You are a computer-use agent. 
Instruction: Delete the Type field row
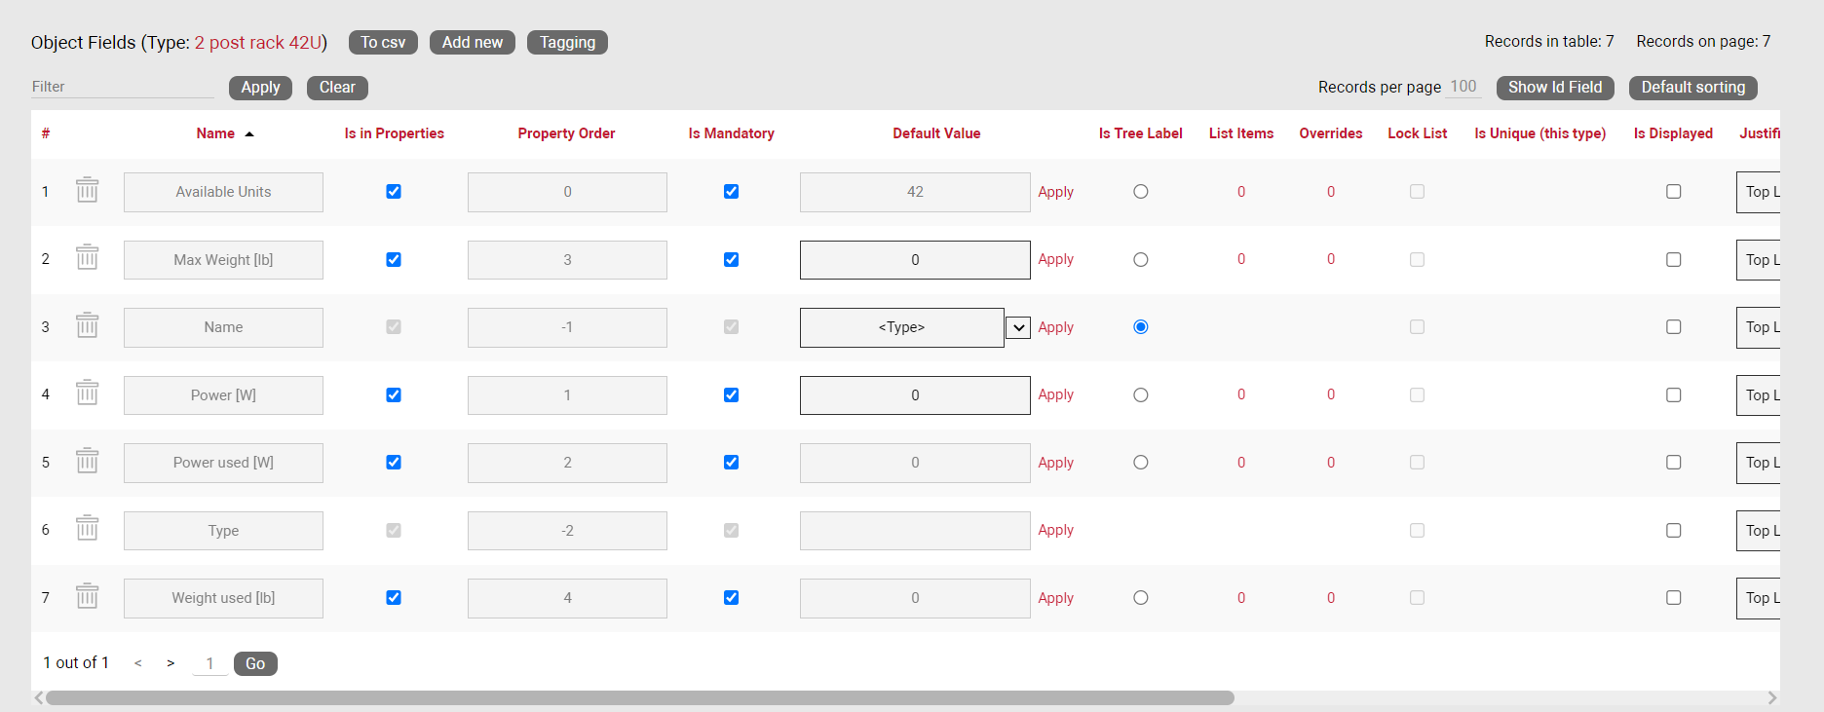(x=88, y=529)
